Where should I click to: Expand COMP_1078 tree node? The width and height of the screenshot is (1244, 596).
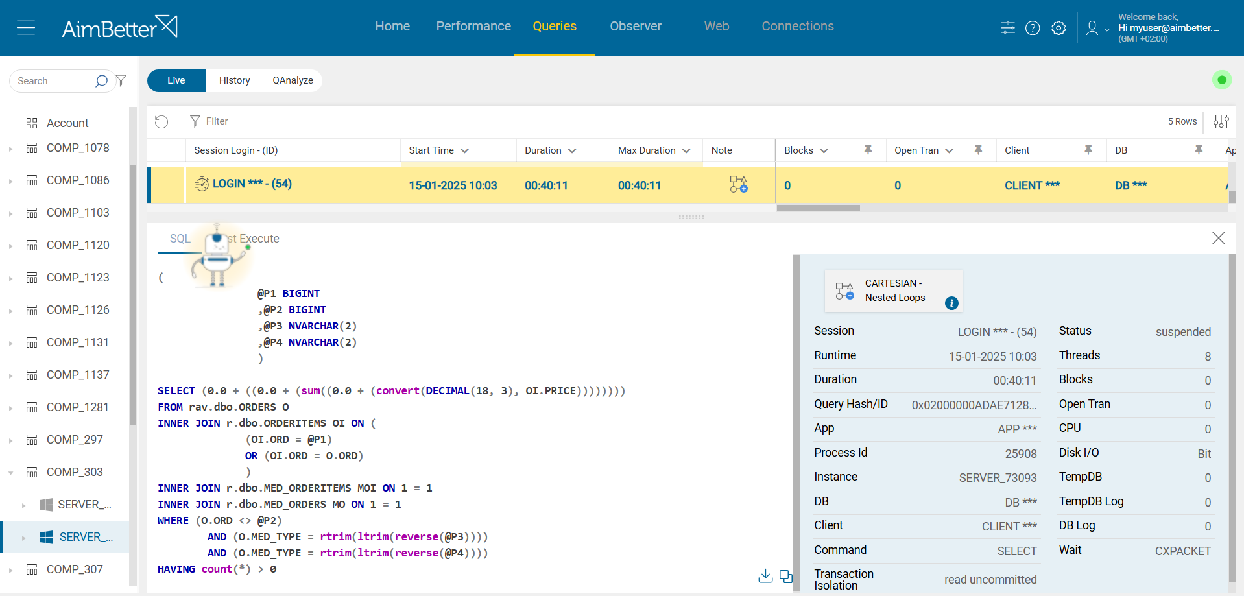coord(11,149)
